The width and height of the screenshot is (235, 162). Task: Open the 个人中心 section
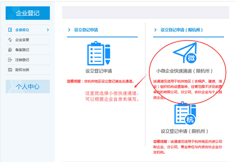point(27,87)
